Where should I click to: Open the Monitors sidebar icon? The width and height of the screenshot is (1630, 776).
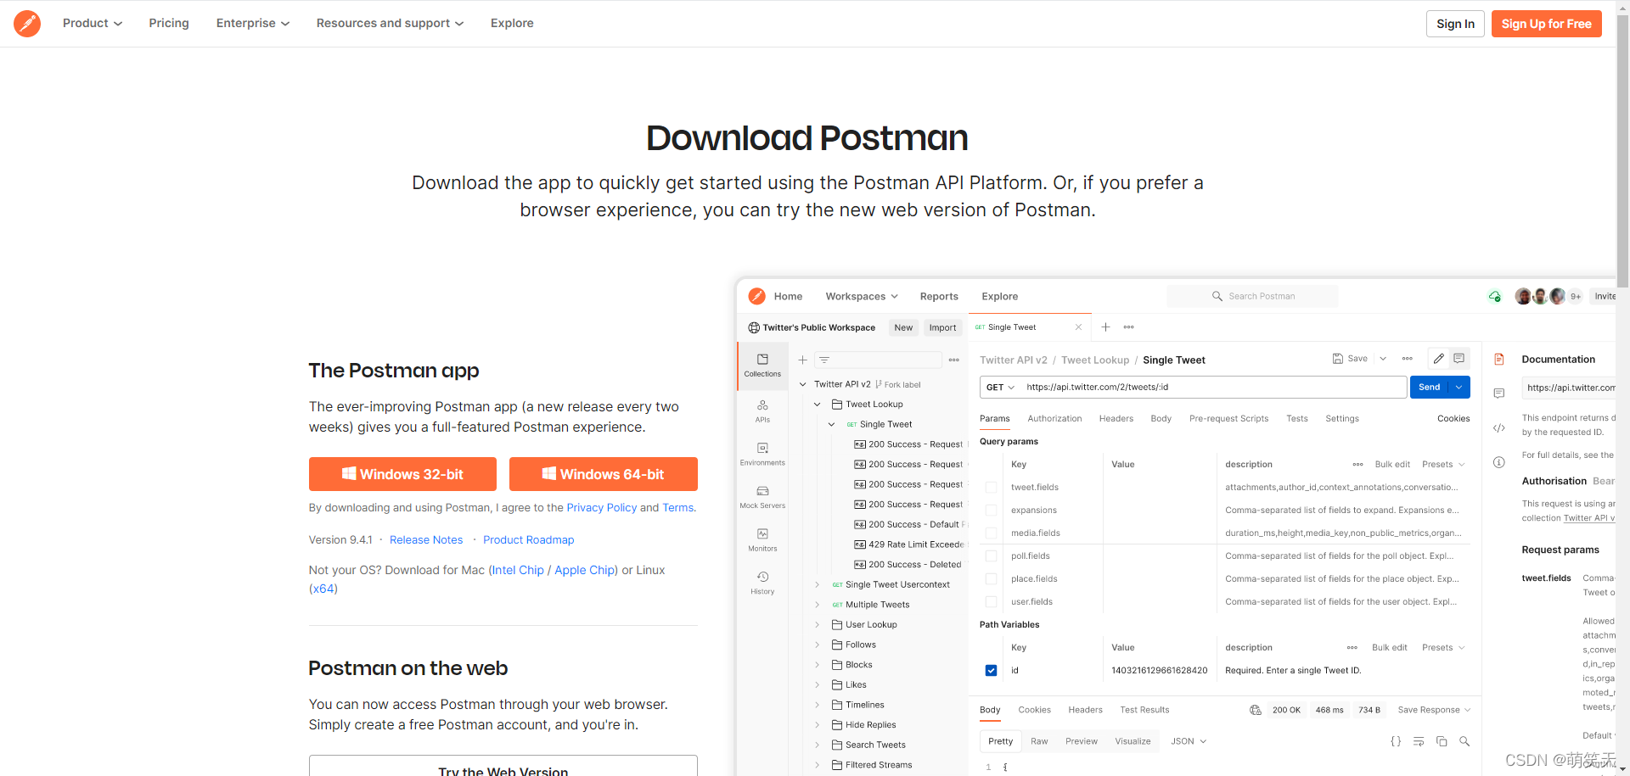[x=762, y=539]
